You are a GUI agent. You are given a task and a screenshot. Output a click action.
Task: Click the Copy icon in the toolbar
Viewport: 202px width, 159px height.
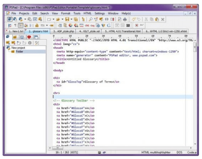(151, 19)
